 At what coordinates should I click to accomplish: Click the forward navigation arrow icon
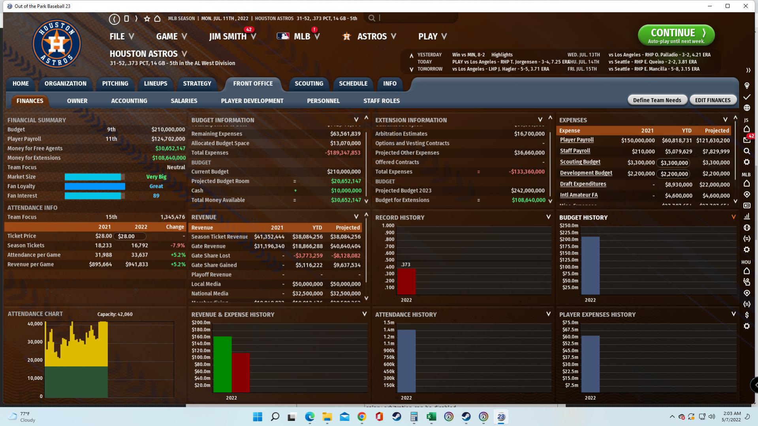click(x=136, y=19)
